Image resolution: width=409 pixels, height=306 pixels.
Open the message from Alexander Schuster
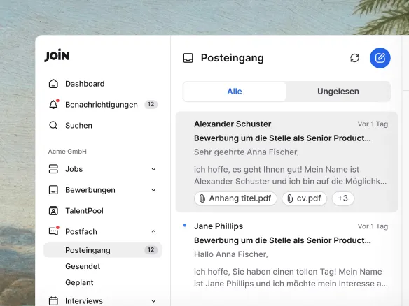[x=286, y=162]
